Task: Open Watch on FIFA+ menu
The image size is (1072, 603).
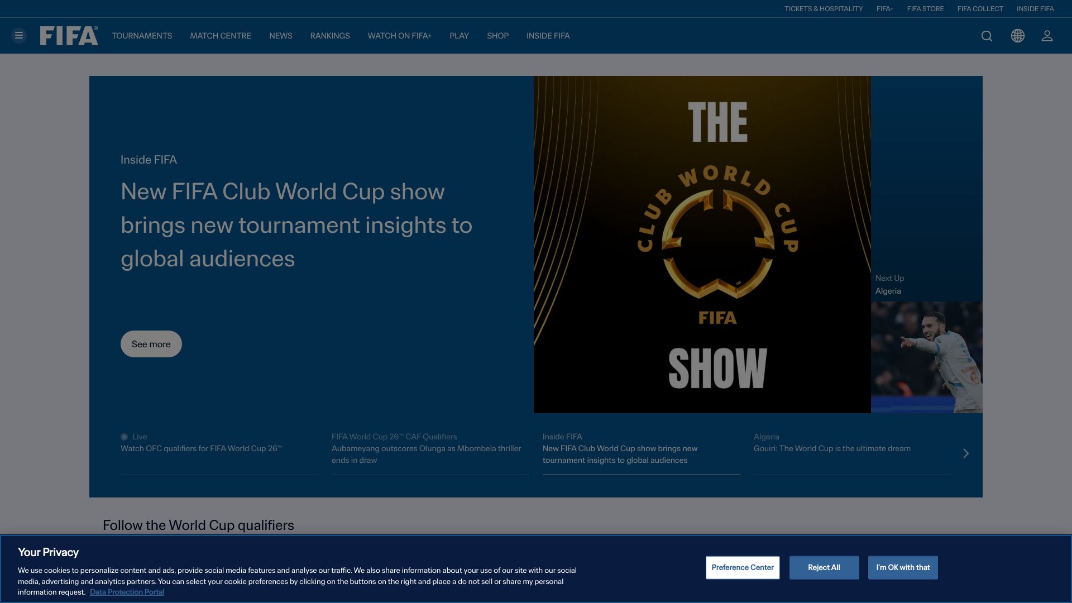Action: (x=399, y=36)
